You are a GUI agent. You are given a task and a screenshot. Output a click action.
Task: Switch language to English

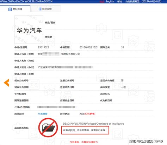[110, 1]
